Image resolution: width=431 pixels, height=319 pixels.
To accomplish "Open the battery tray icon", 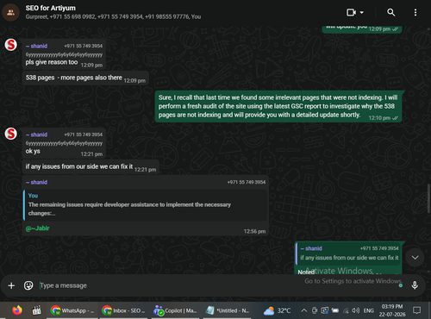I will 335,310.
